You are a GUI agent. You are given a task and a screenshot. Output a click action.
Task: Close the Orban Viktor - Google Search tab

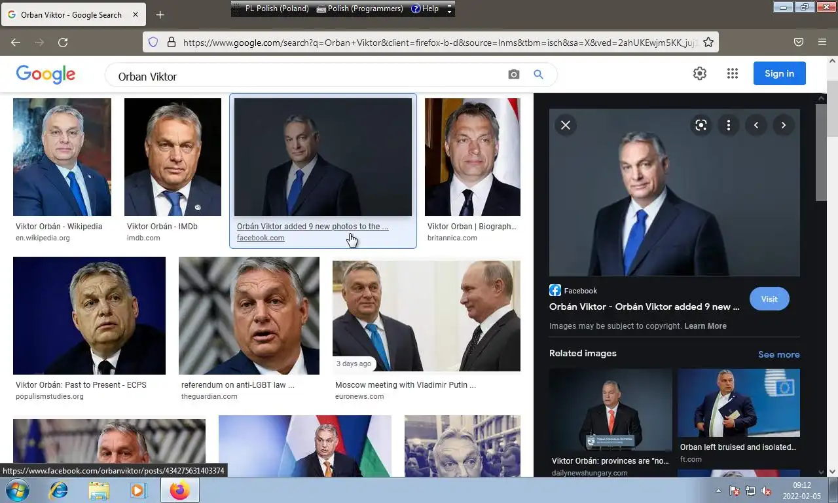[x=136, y=14]
